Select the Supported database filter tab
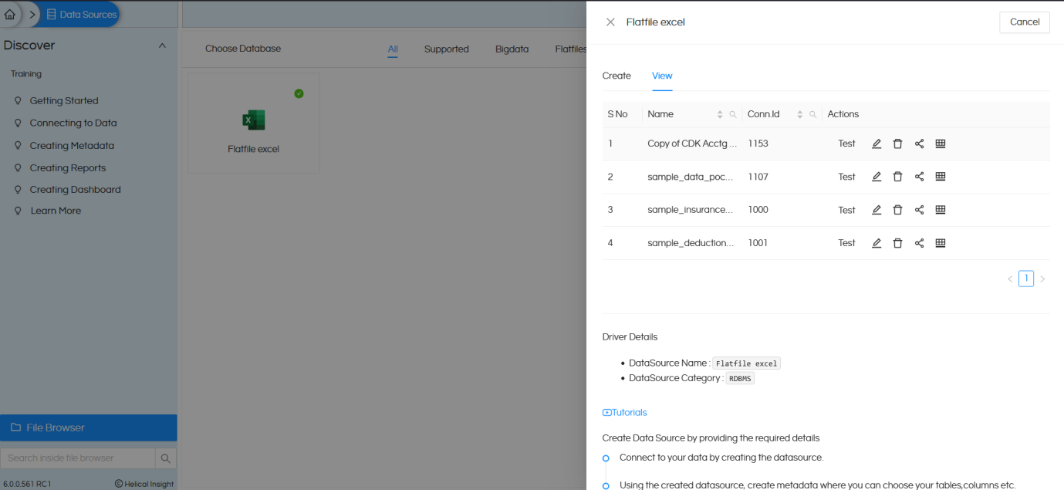Viewport: 1064px width, 490px height. [x=446, y=49]
